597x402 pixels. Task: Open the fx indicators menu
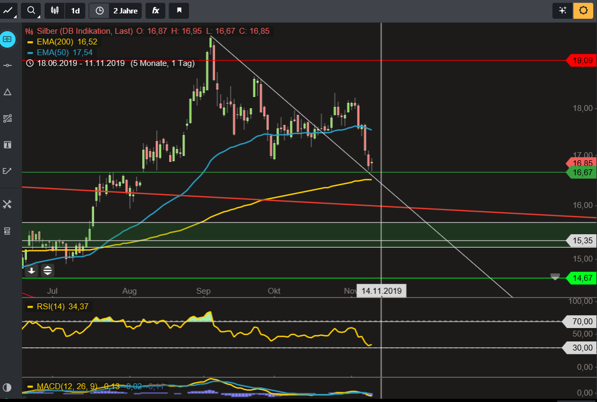tap(155, 10)
